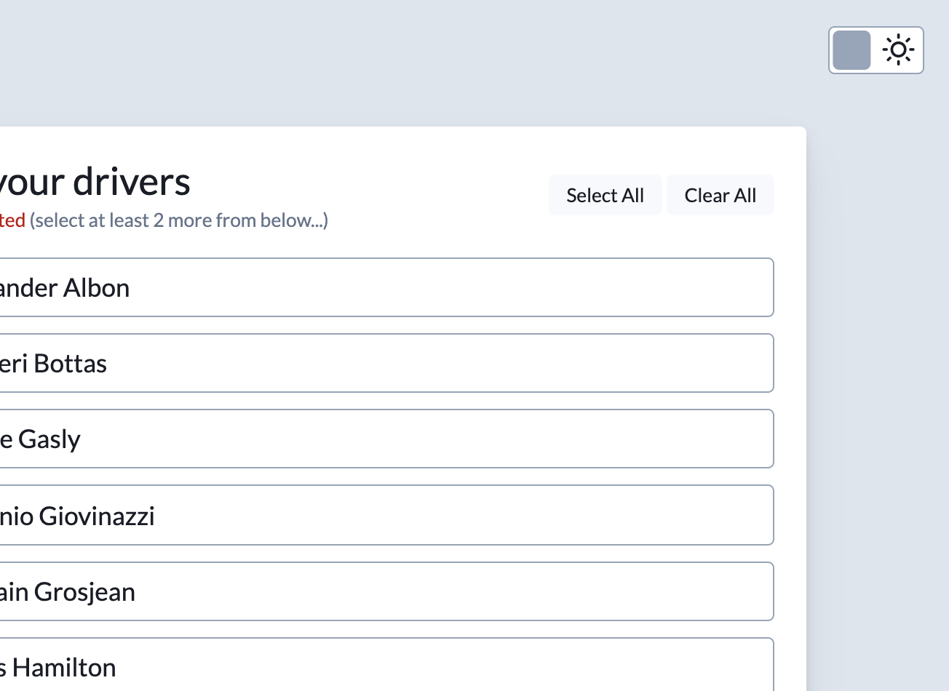
Task: Click the Giovinazzi selection box
Action: [x=364, y=515]
